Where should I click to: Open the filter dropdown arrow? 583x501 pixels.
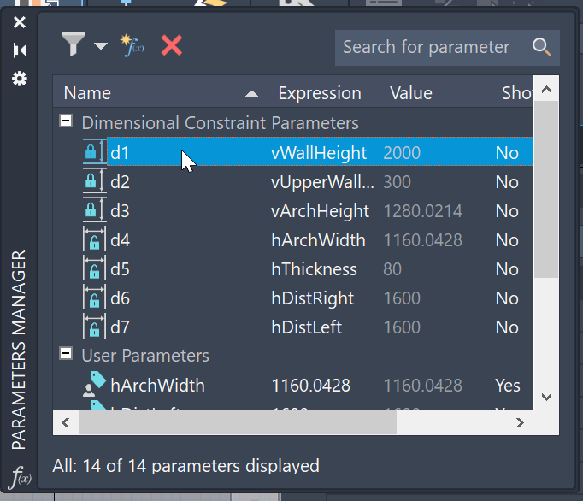[101, 46]
